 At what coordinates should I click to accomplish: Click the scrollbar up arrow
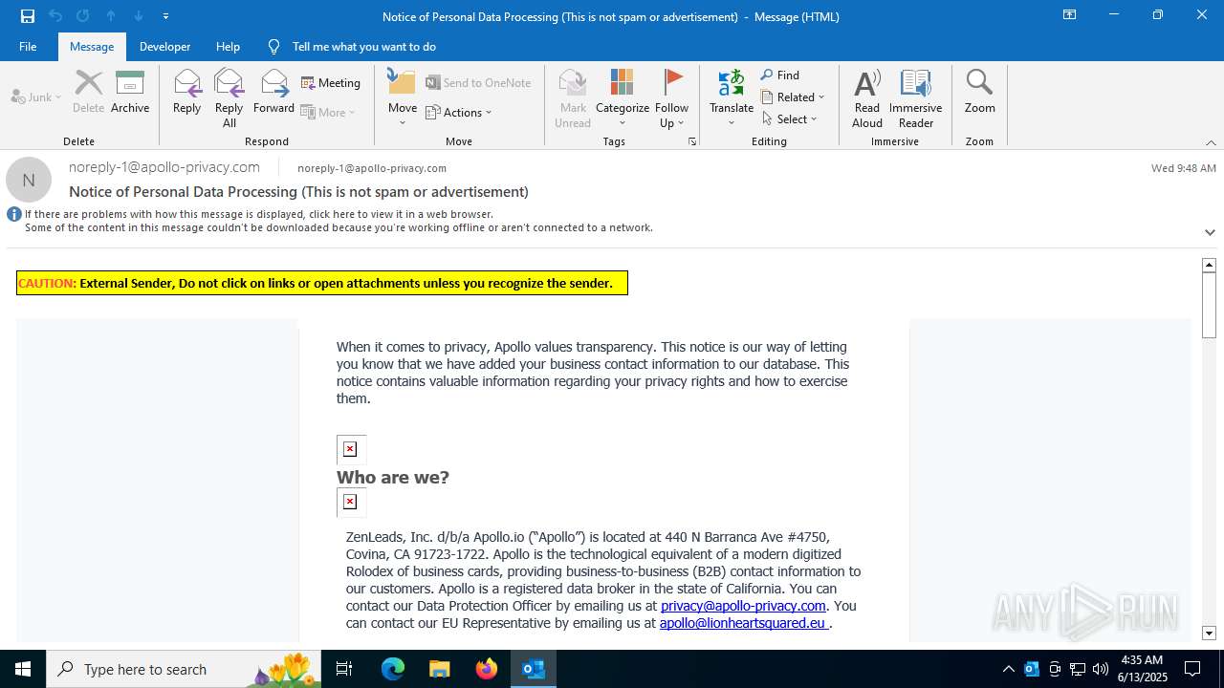pyautogui.click(x=1209, y=265)
